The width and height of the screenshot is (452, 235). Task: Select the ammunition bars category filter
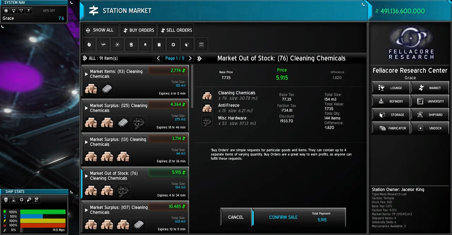[x=159, y=45]
